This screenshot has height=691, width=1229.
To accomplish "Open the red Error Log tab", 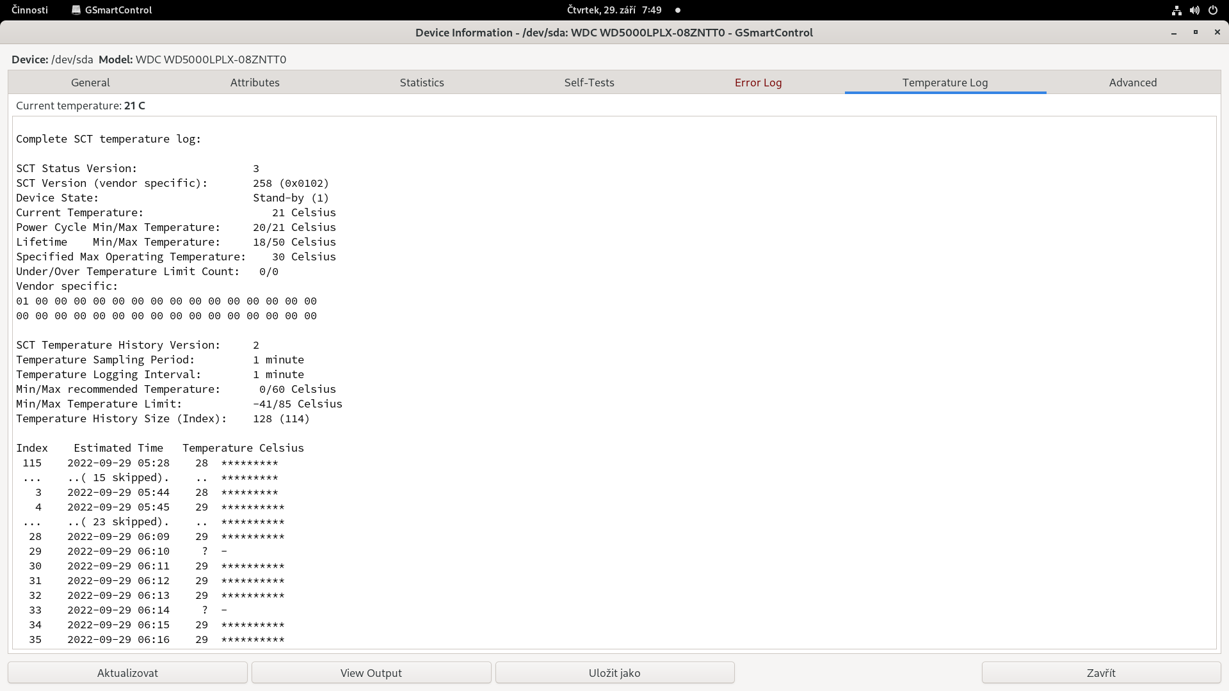I will (758, 83).
